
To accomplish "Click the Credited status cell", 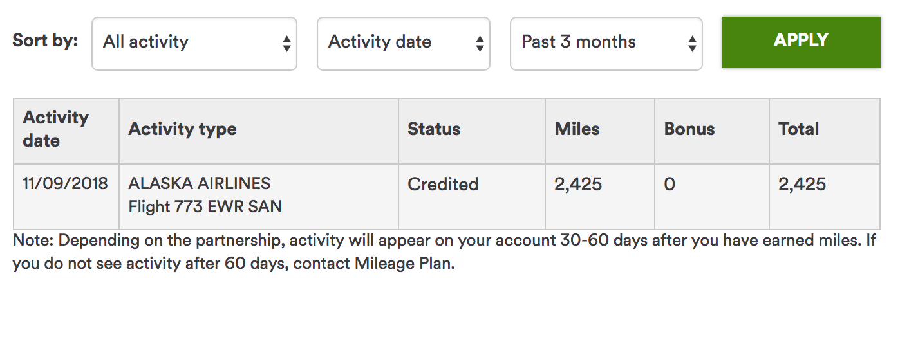I will coord(443,185).
